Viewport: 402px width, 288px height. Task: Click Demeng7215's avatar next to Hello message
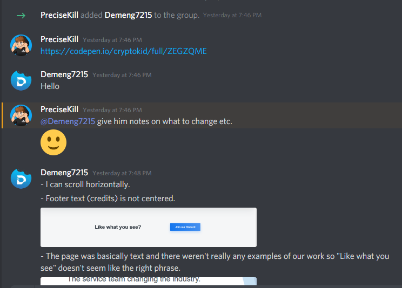21,80
